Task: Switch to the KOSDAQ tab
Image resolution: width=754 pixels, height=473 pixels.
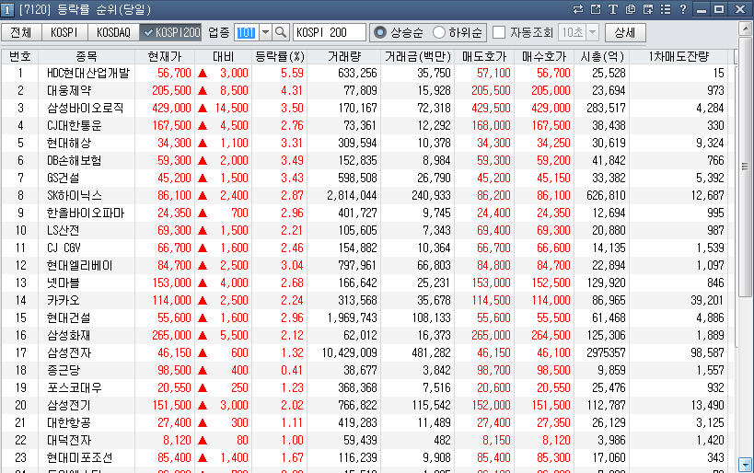Action: click(114, 32)
